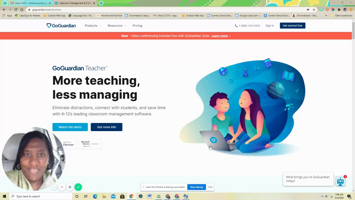
Task: Open the GoGuardian chat bot icon
Action: pos(340,181)
